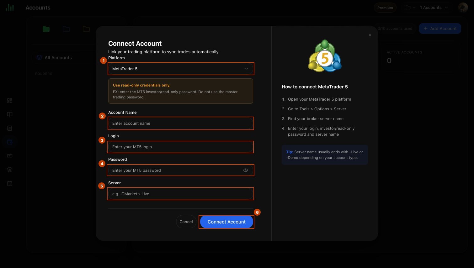This screenshot has height=268, width=474.
Task: Open the notebook icon in sidebar
Action: (10, 128)
